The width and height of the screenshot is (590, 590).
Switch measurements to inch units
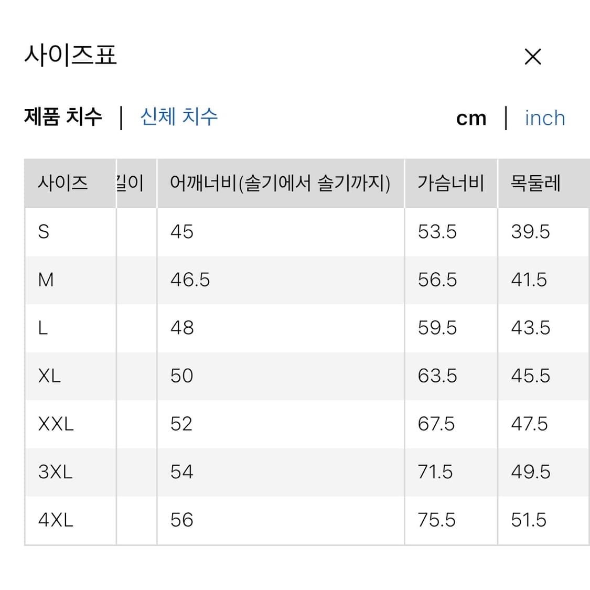click(x=544, y=118)
